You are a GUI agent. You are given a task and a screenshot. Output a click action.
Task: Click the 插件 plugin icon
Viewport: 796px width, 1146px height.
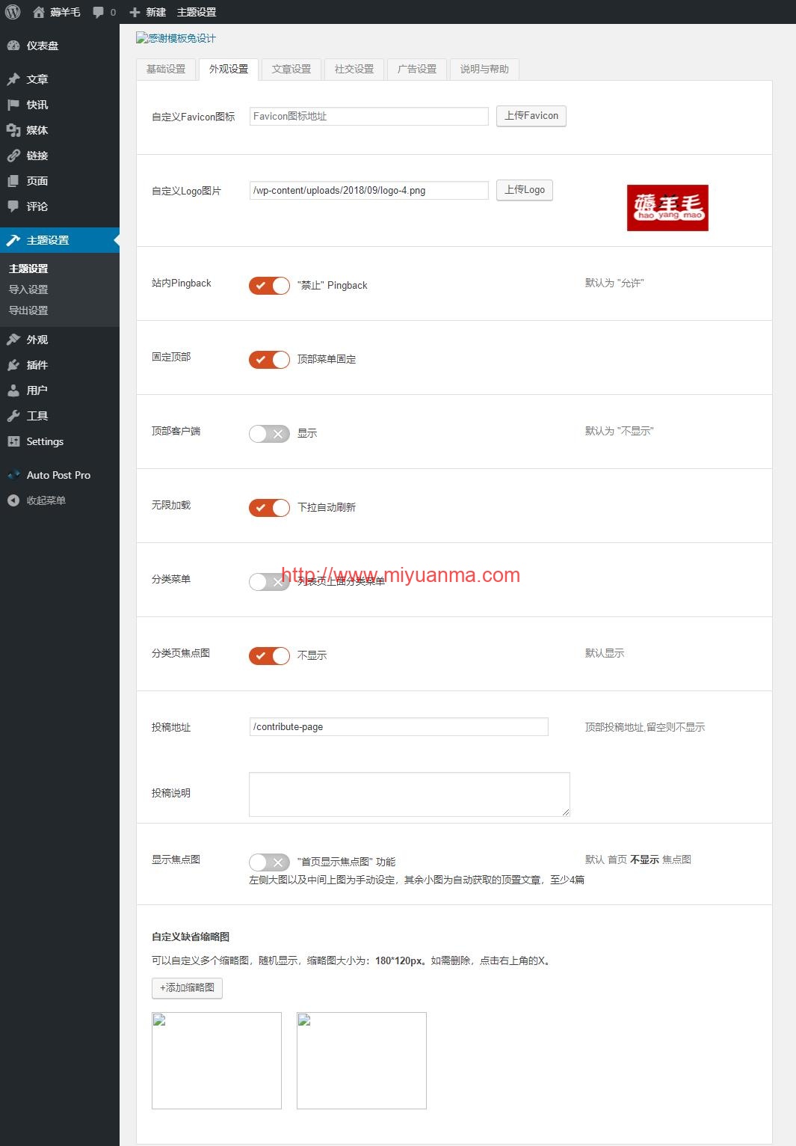point(13,365)
